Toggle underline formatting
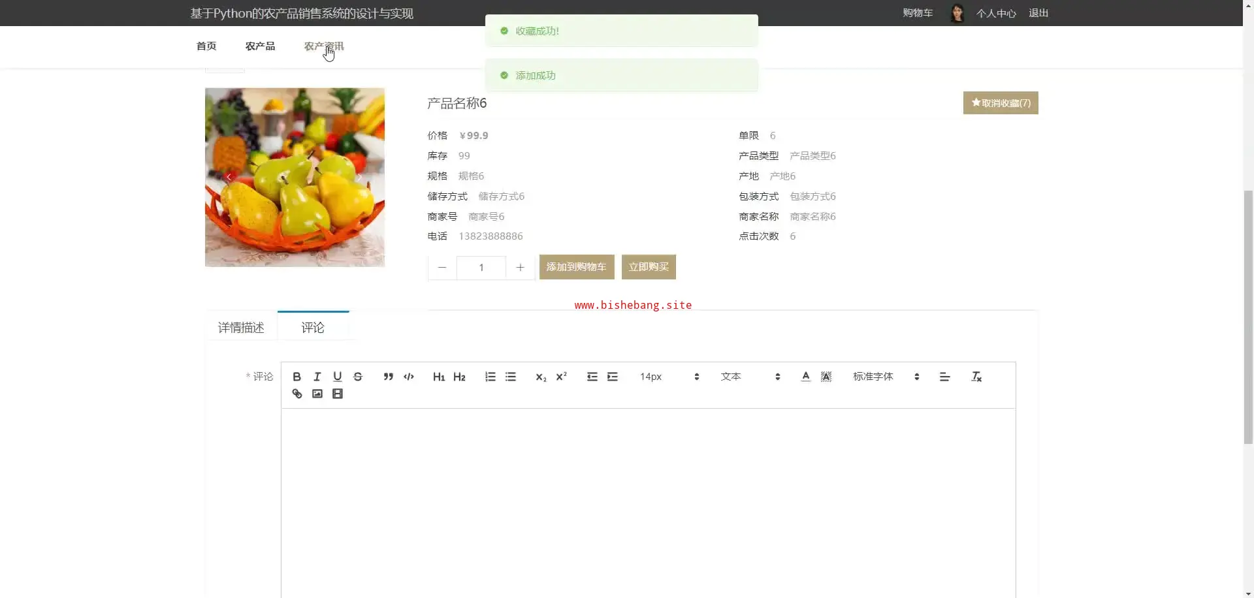Screen dimensions: 1254x598 tap(337, 377)
